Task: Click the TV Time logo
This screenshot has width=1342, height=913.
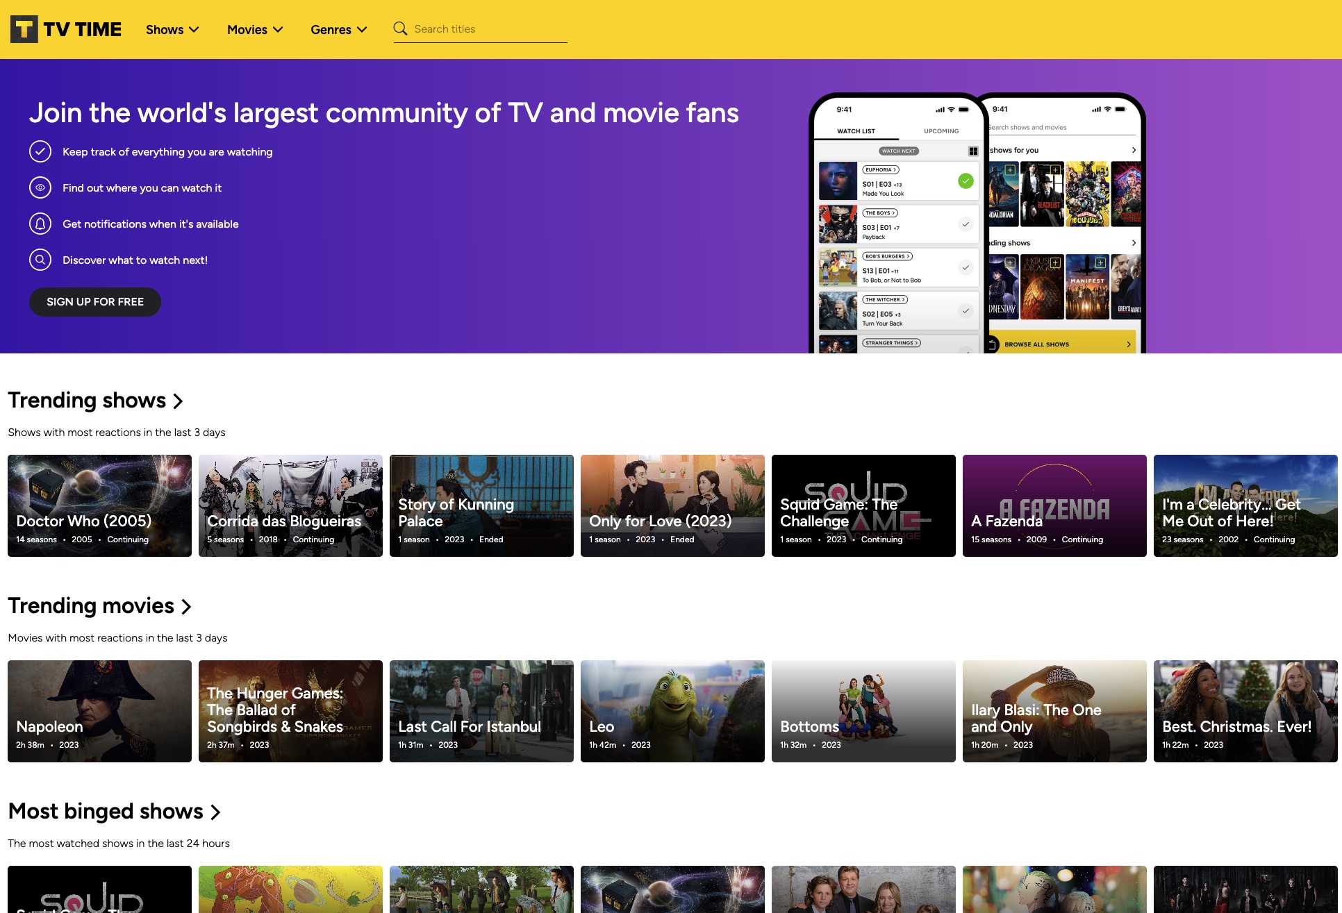Action: point(66,29)
